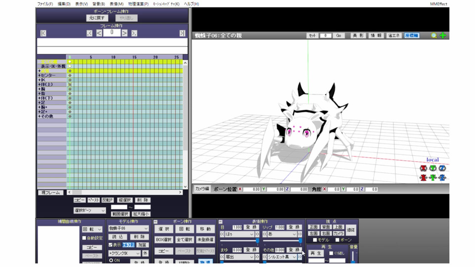Click the eye morph slider handle
This screenshot has width=475, height=267.
pos(257,241)
